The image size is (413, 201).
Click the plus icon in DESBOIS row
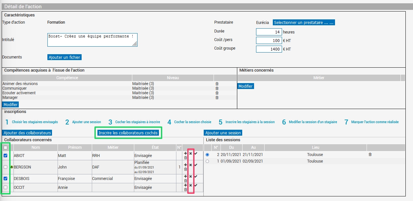click(x=185, y=176)
